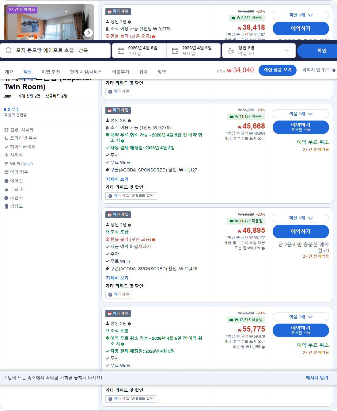This screenshot has height=411, width=337.
Task: Open room count dropdown for ₩38,418 offer
Action: tap(301, 15)
